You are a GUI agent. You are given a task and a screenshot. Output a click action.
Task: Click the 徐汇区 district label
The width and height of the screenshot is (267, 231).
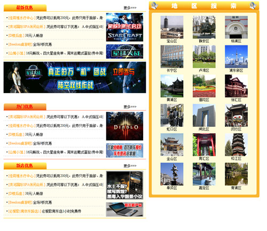pyautogui.click(x=236, y=100)
